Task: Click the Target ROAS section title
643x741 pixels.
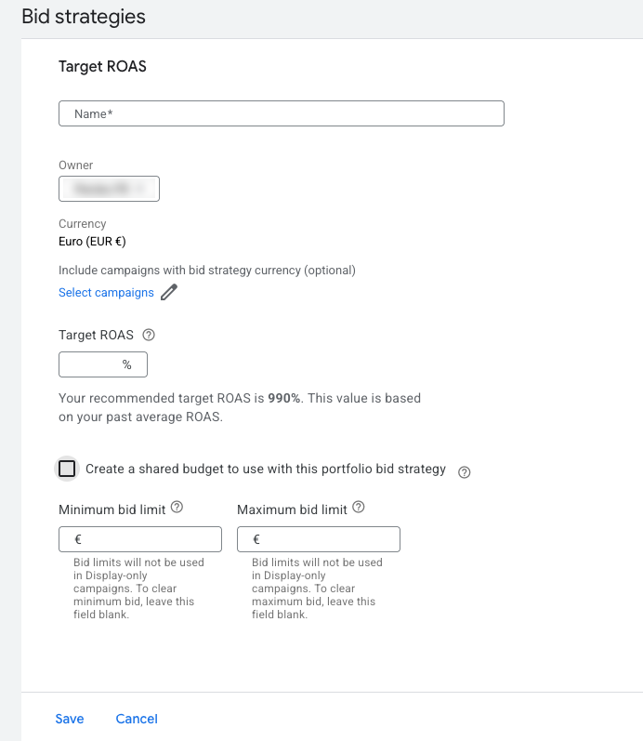Action: [102, 66]
